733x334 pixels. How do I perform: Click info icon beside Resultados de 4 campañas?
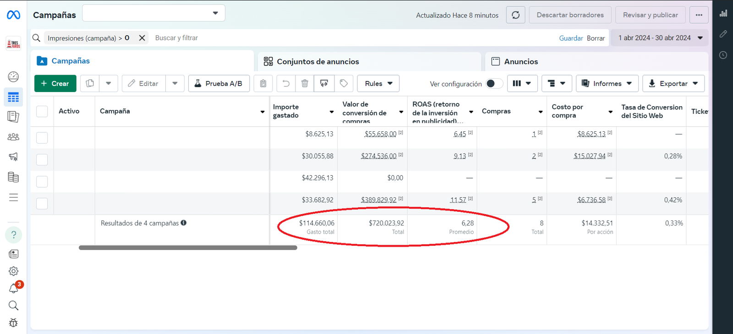[x=183, y=223]
